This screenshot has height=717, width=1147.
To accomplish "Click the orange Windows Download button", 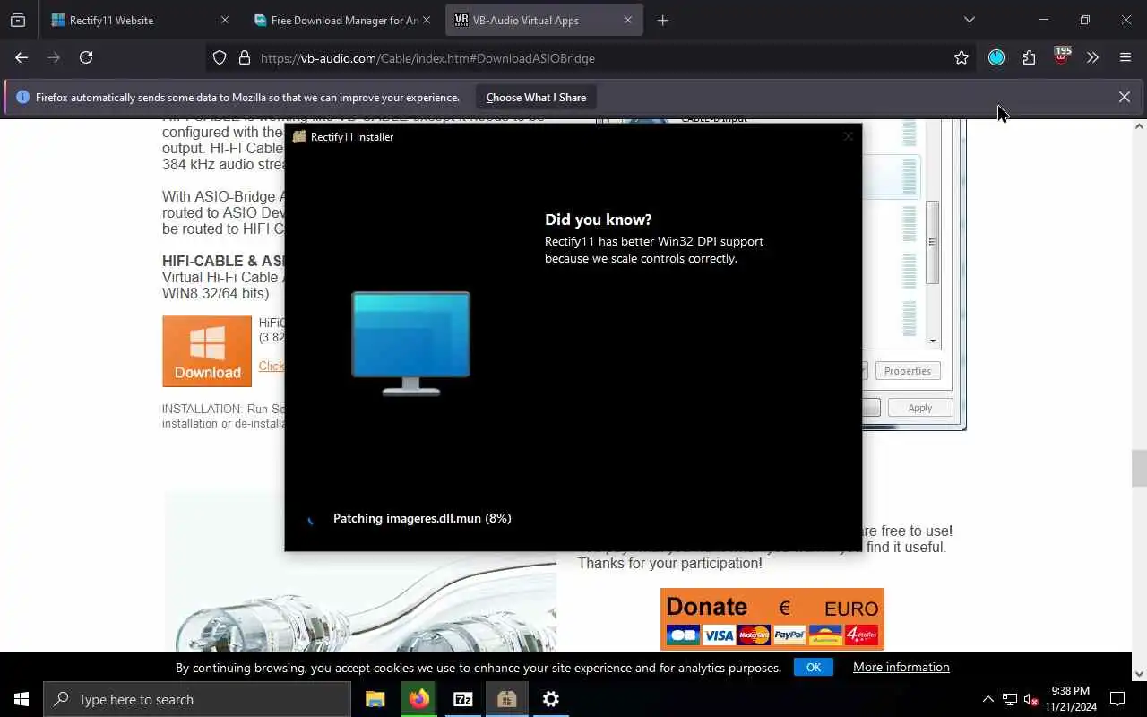I will coord(207,351).
